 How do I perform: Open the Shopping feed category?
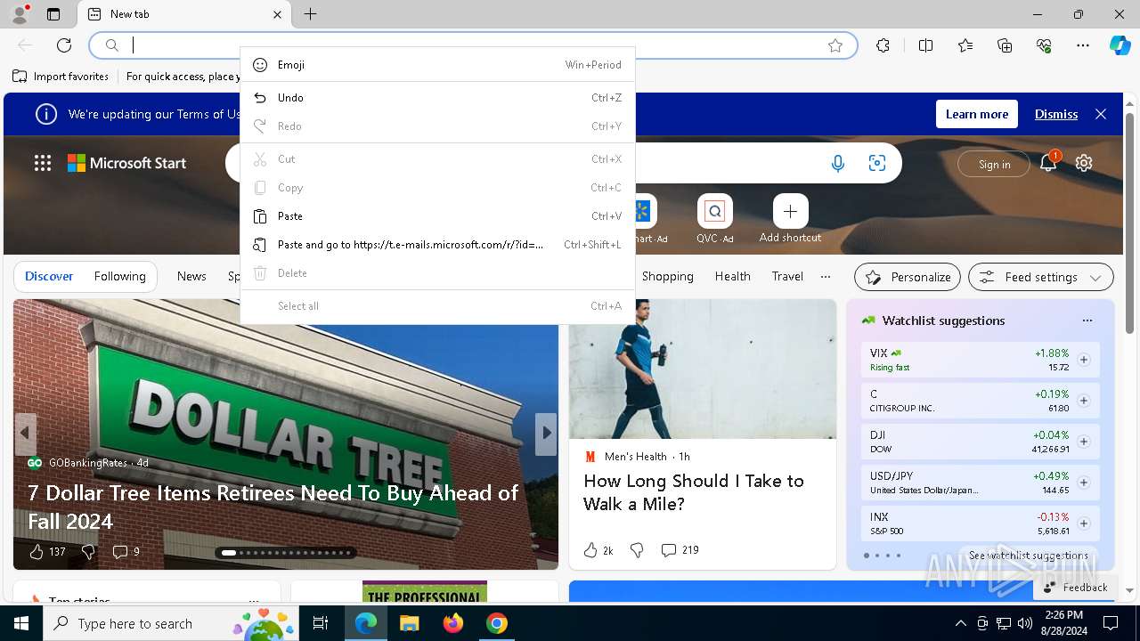pyautogui.click(x=667, y=276)
